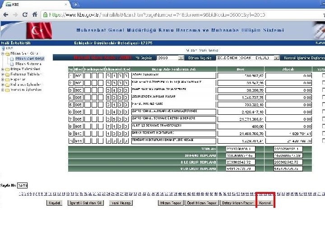Open Mizan Aktarma in the tree
Screen dimensions: 325x244
point(28,64)
